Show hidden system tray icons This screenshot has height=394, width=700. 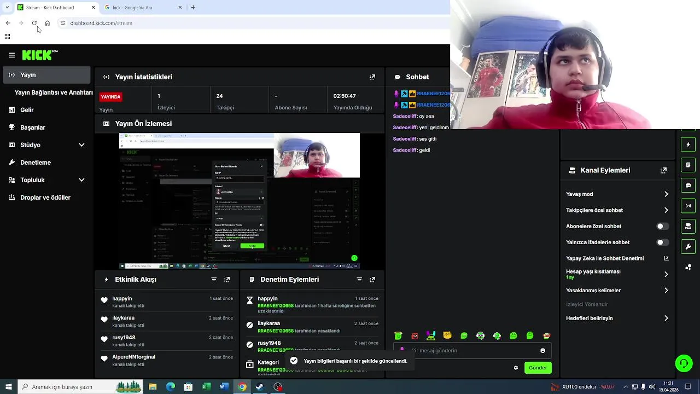point(626,387)
